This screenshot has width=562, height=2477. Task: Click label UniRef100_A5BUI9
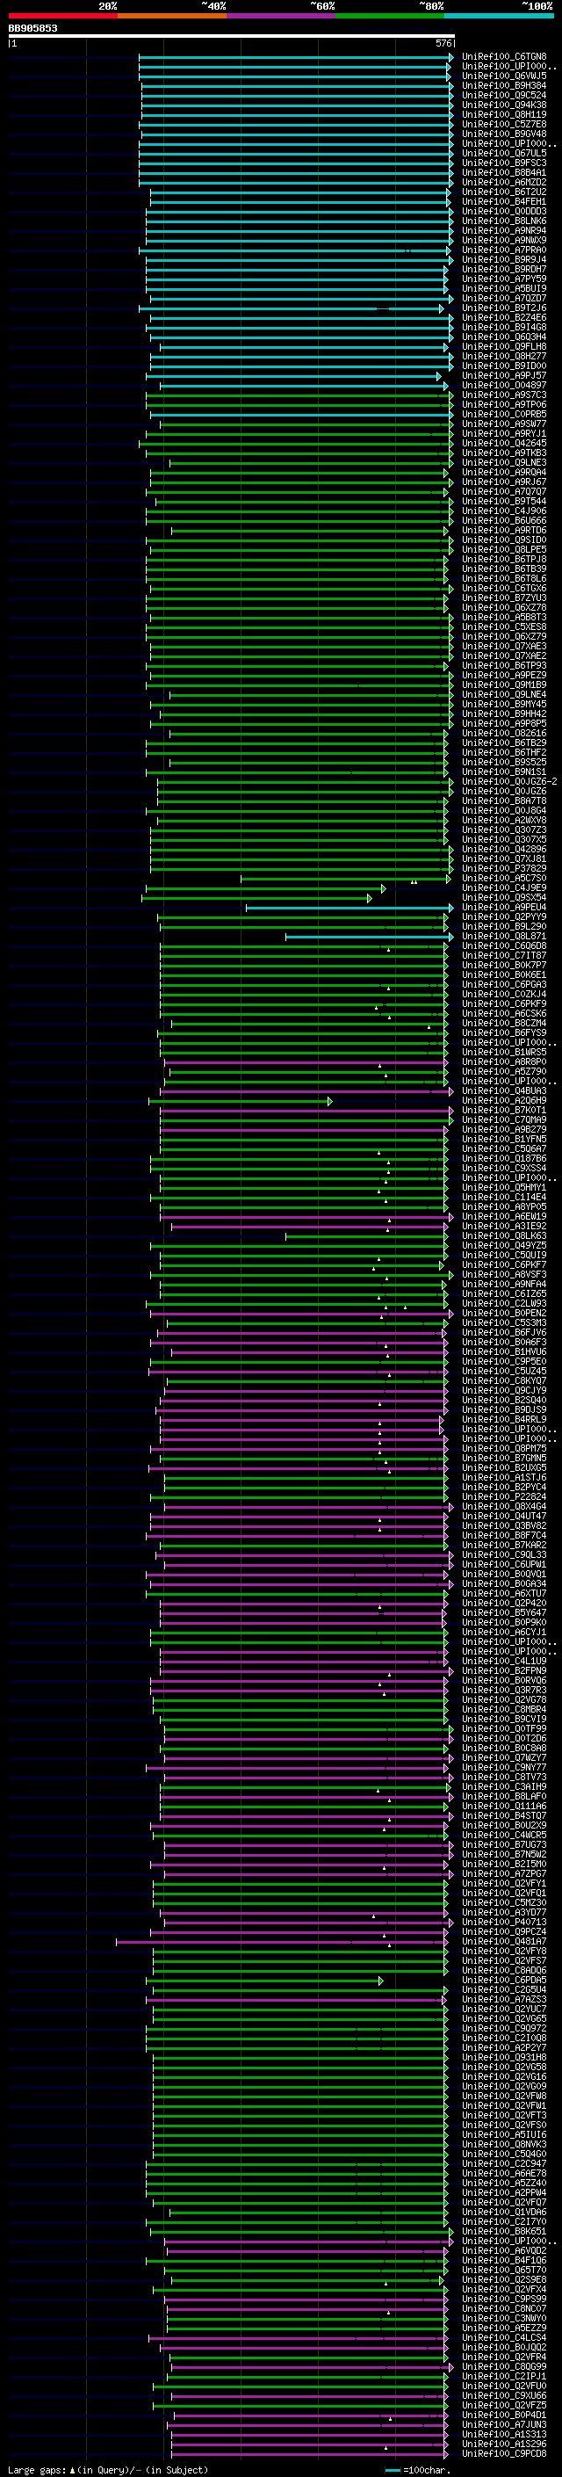pos(504,288)
